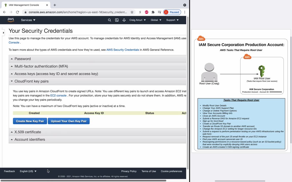Open a new browser tab

pyautogui.click(x=54, y=5)
